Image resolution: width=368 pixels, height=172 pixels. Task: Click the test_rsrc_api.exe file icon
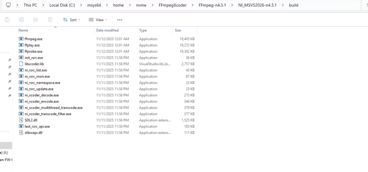21,126
